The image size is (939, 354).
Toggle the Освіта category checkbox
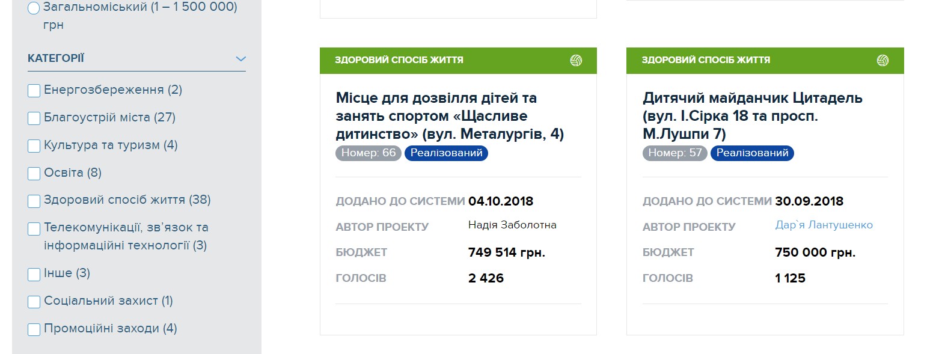click(x=34, y=173)
